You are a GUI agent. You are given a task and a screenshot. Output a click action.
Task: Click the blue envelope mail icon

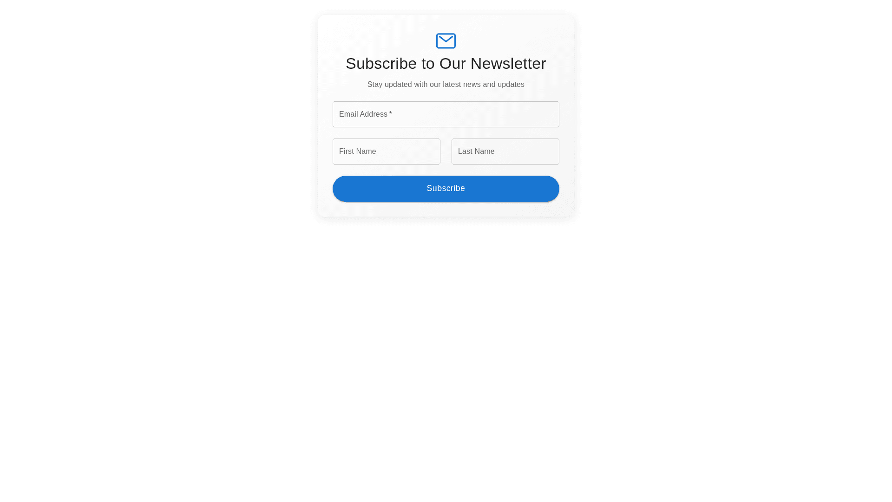[446, 41]
